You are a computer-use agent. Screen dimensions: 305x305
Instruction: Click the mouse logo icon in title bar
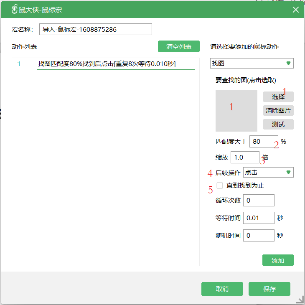tap(14, 10)
